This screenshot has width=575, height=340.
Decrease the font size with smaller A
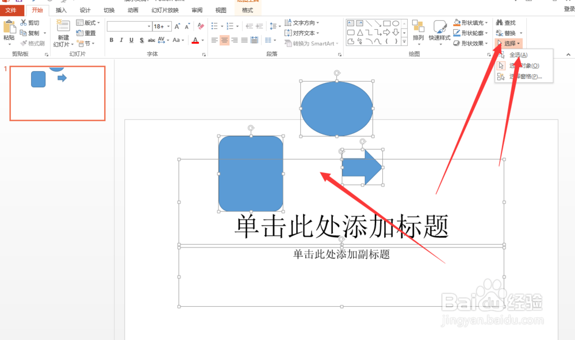tap(187, 26)
